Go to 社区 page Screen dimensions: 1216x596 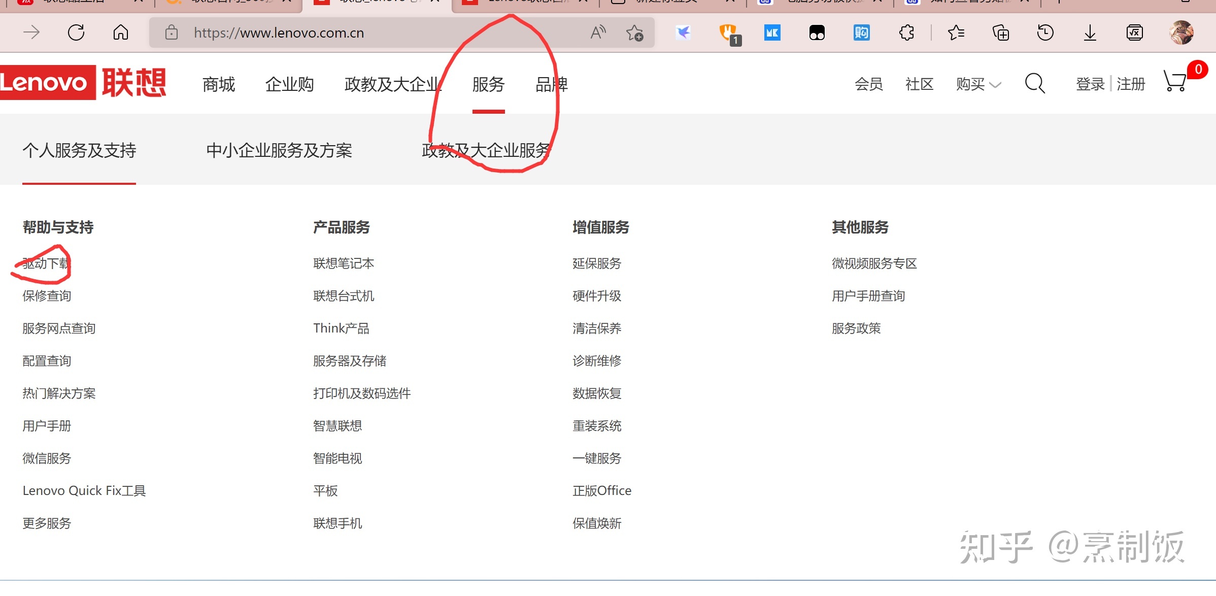[x=920, y=84]
